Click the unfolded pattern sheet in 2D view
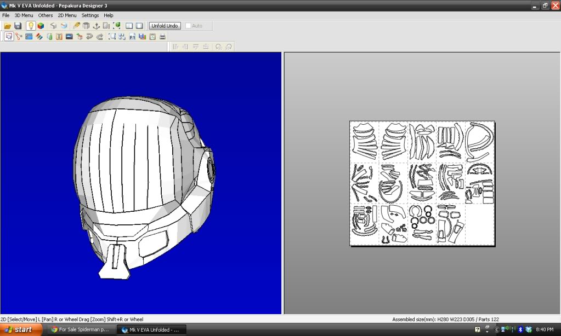 pyautogui.click(x=422, y=183)
